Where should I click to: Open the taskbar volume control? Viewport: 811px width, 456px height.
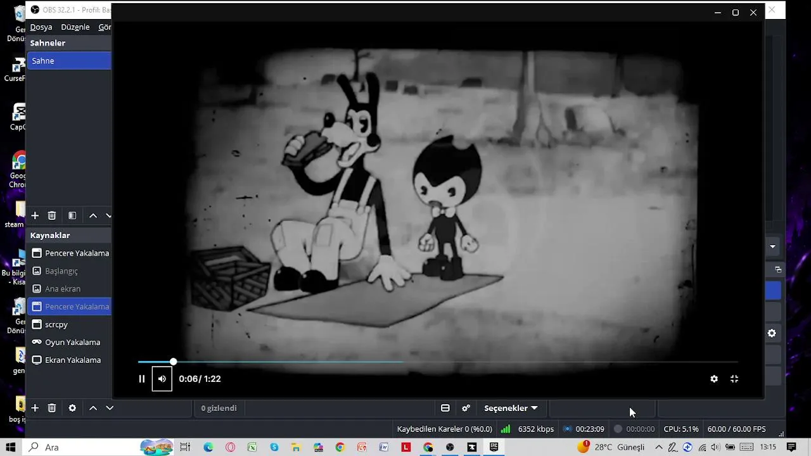pyautogui.click(x=715, y=447)
